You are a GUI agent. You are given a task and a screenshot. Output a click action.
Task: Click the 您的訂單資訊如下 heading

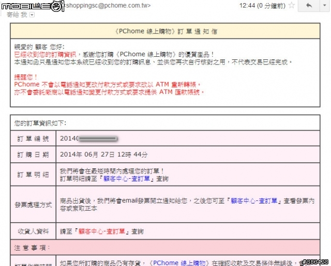coord(40,123)
